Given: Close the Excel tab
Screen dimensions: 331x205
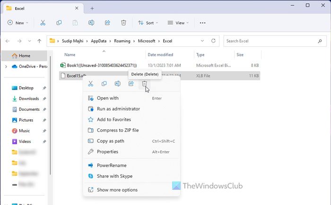Looking at the screenshot, I should pyautogui.click(x=77, y=8).
